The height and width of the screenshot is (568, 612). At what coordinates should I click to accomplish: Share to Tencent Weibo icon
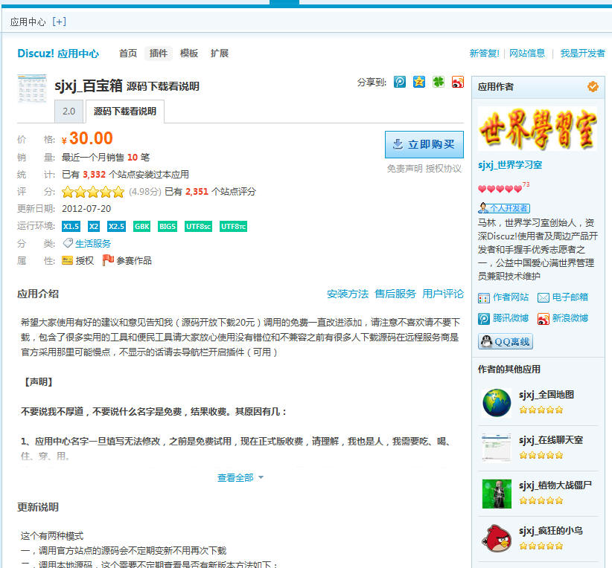(x=399, y=82)
